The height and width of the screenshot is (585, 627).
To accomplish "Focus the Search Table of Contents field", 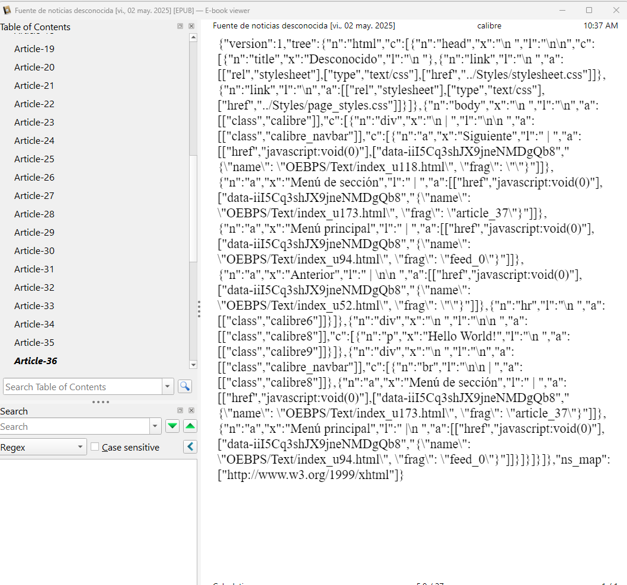I will (x=83, y=387).
